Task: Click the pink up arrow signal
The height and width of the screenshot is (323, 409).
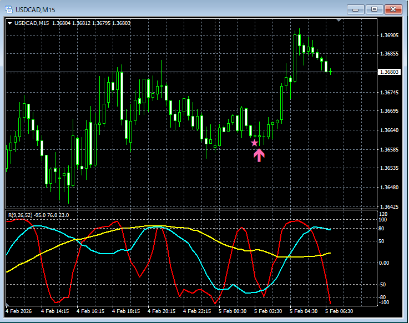Action: 259,155
